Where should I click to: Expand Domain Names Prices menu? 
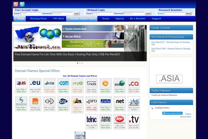(82, 19)
